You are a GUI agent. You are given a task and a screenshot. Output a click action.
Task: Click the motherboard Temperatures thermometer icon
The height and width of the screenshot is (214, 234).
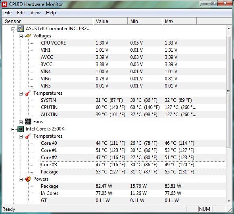pos(28,93)
